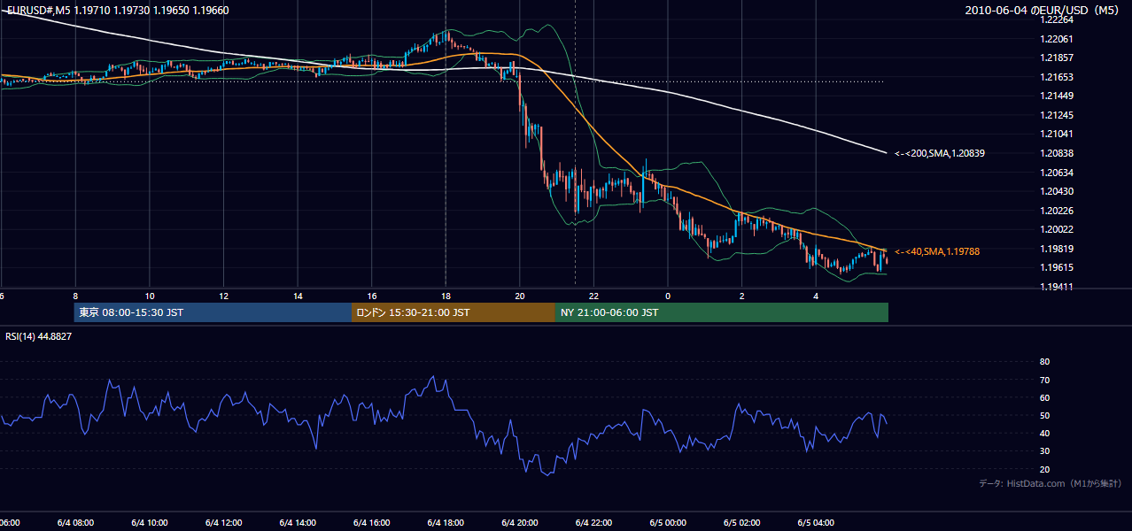The width and height of the screenshot is (1132, 531).
Task: Click the 6/4 20:00 bottom time label
Action: 519,522
